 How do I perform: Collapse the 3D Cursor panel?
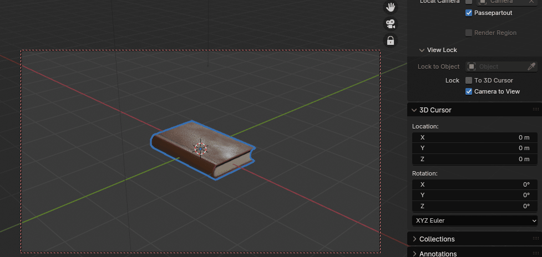click(x=414, y=110)
